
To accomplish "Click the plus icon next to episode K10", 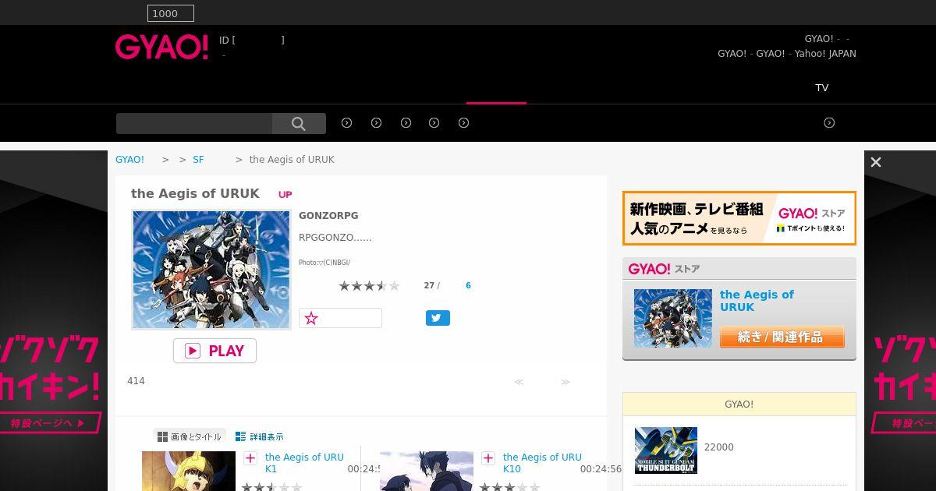I will coord(488,458).
